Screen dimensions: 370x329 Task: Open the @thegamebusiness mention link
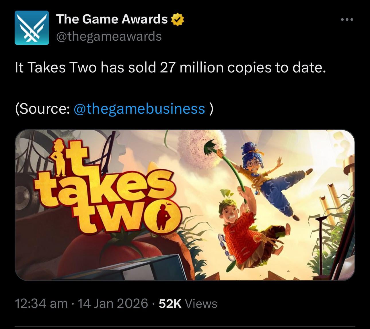(x=139, y=109)
